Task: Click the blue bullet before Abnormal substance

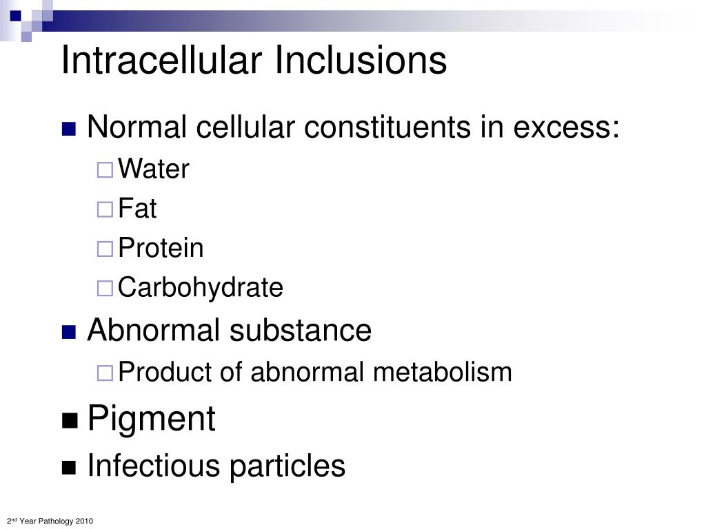Action: click(x=69, y=332)
